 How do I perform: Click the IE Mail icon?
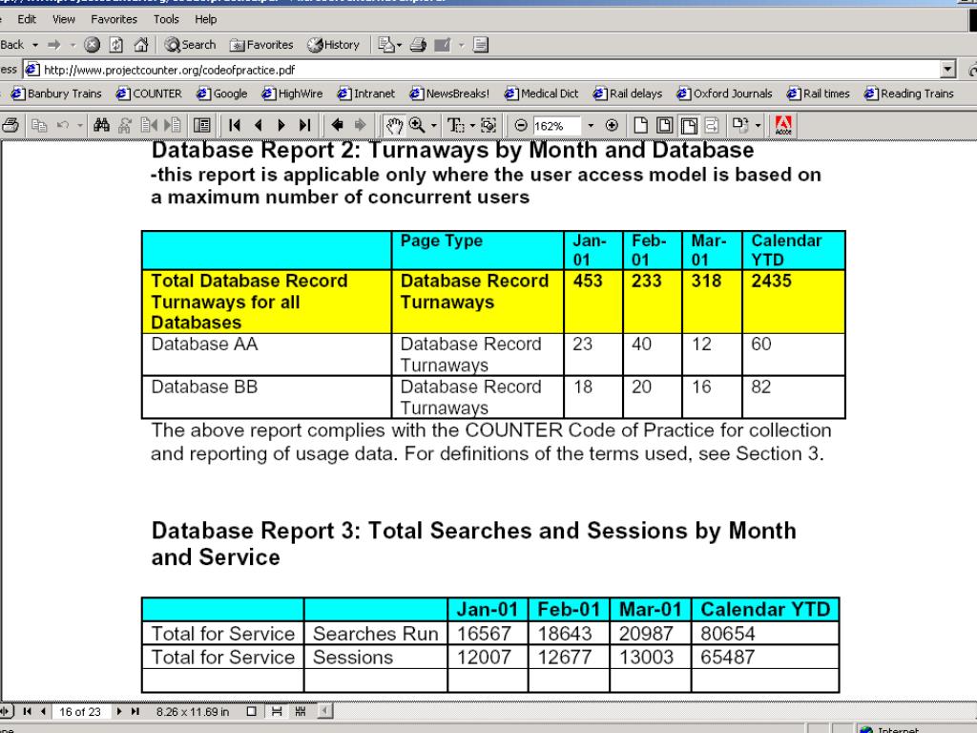coord(385,44)
